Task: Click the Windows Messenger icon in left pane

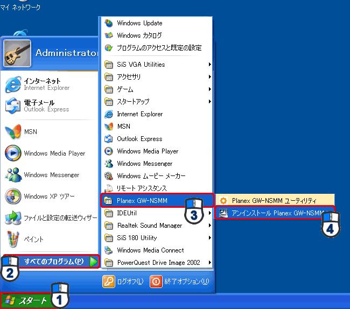Action: (x=13, y=175)
